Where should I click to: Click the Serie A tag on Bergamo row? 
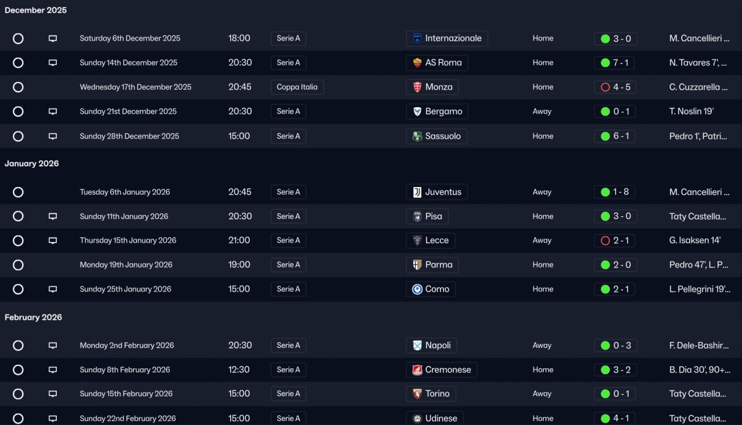[288, 111]
